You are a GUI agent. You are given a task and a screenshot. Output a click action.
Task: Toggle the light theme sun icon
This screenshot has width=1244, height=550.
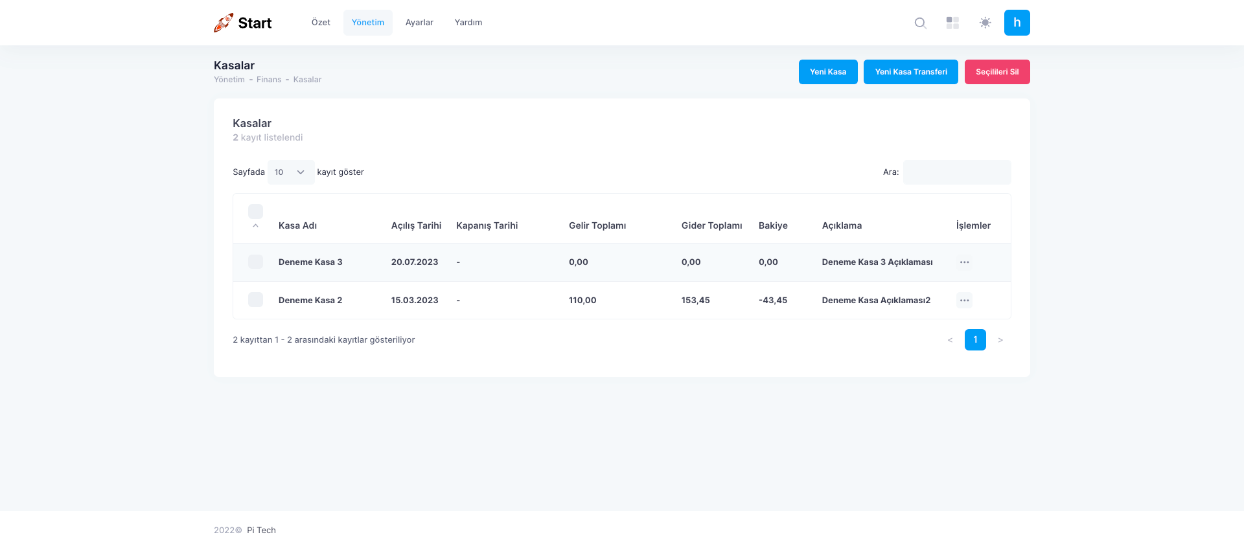click(985, 23)
